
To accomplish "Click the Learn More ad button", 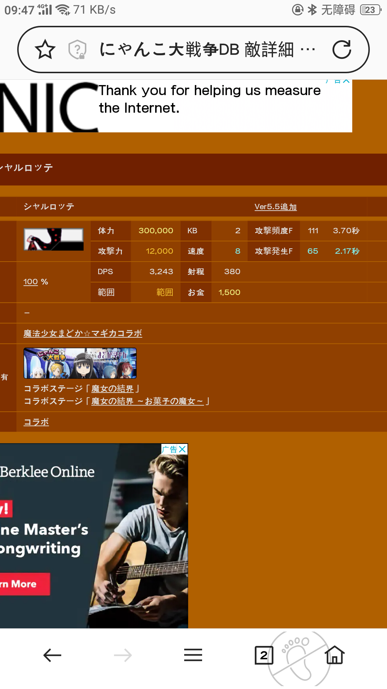I will pos(24,584).
